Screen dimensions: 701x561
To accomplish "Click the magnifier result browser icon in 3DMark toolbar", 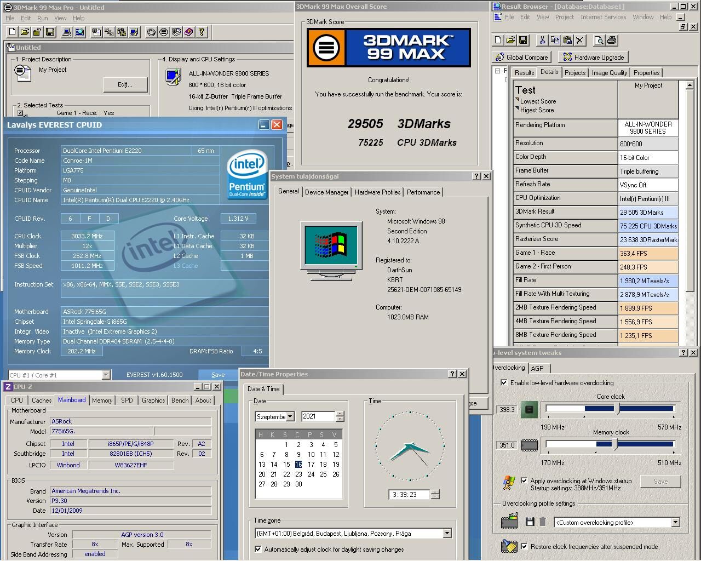I will click(80, 32).
